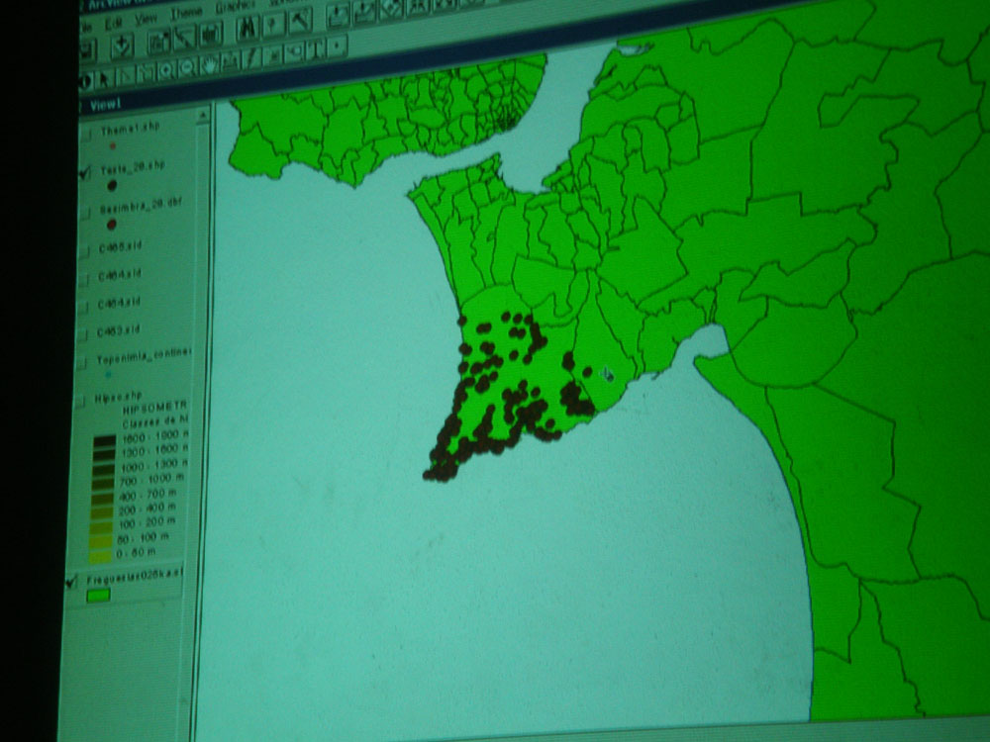This screenshot has height=742, width=990.
Task: Open the Theme menu
Action: (186, 13)
